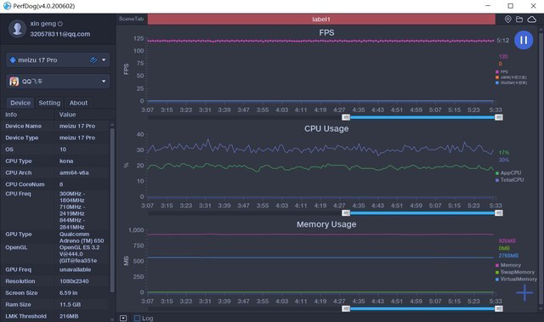
Task: Click the connection icon in device selector
Action: click(x=93, y=60)
